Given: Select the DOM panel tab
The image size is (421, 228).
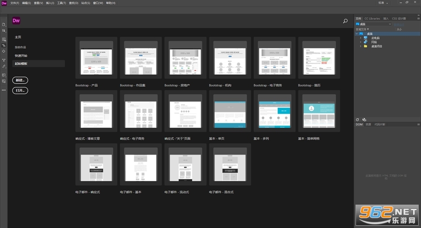Looking at the screenshot, I should (x=359, y=124).
